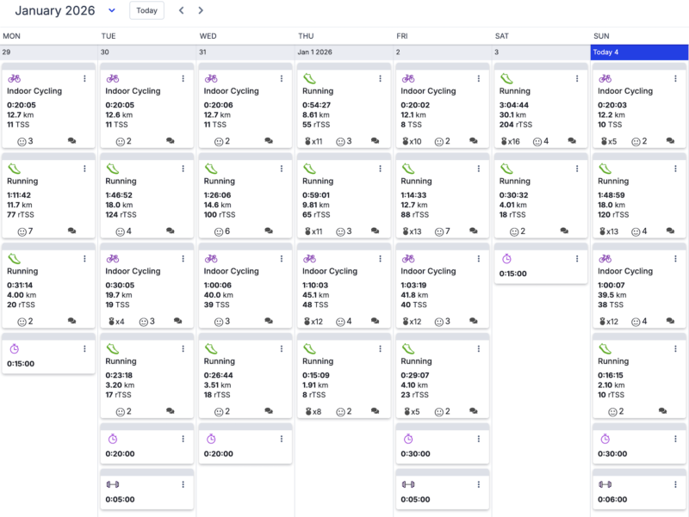The image size is (689, 517).
Task: Open the January 2026 month picker dropdown
Action: coord(112,10)
